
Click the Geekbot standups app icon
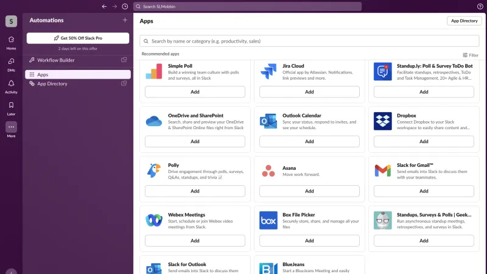pyautogui.click(x=383, y=220)
